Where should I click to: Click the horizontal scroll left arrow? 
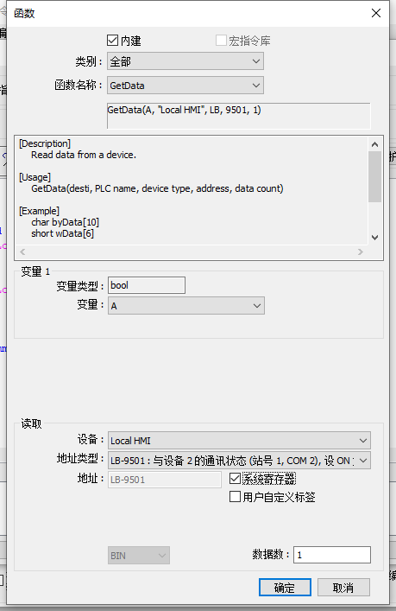point(22,251)
